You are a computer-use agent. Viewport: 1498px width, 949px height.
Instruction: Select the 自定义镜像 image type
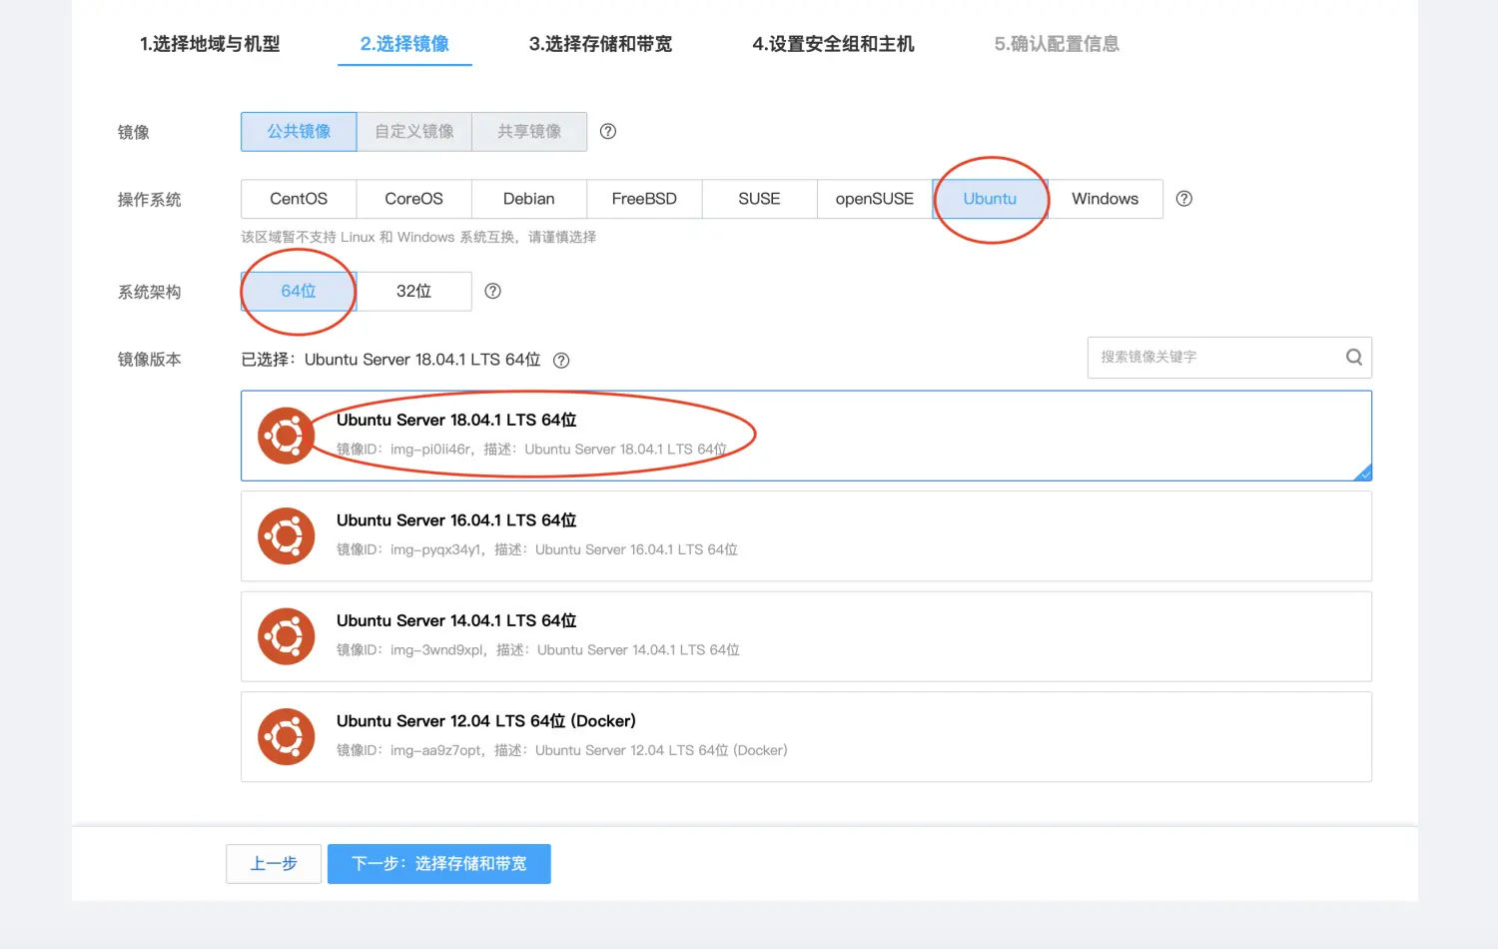pos(414,132)
